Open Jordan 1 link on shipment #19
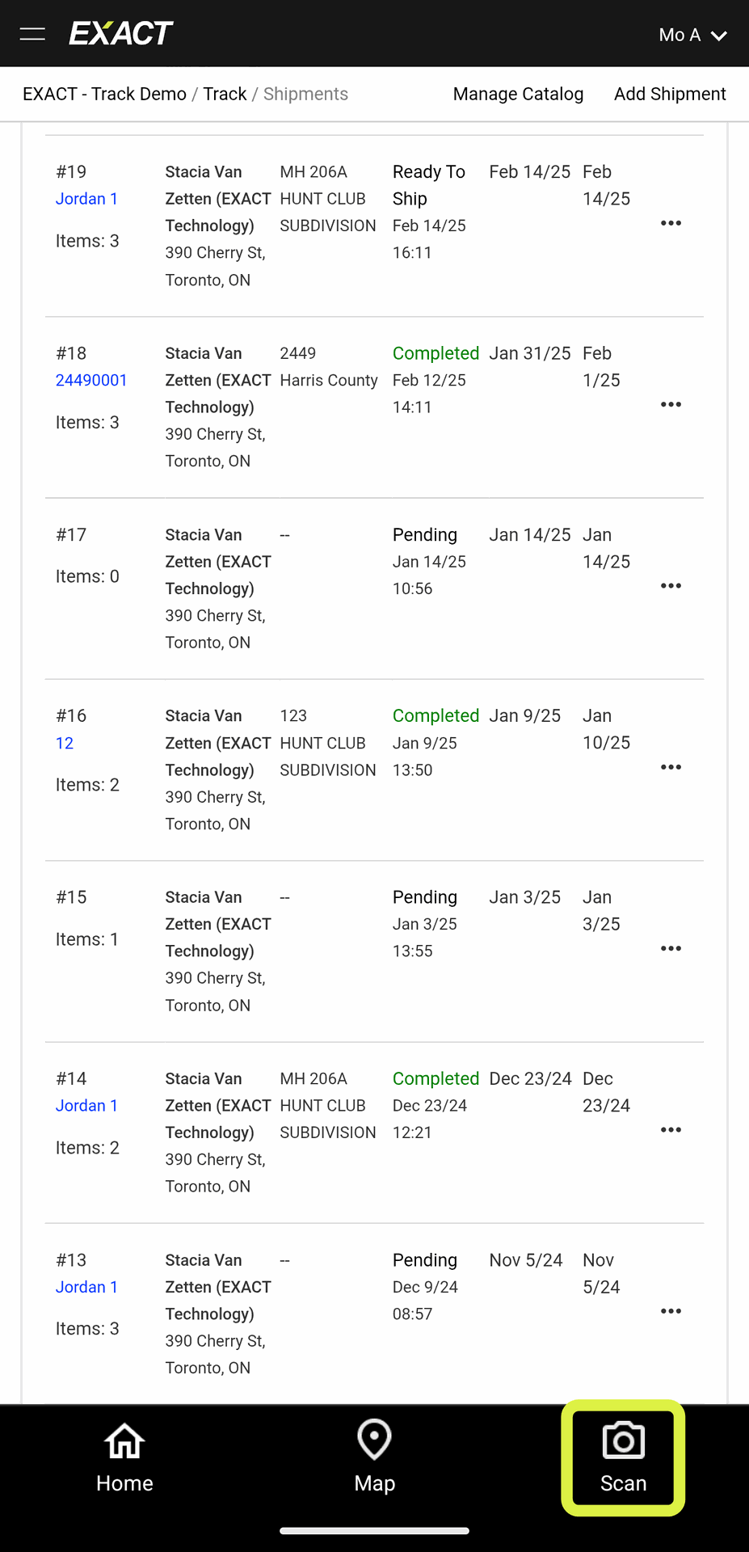Viewport: 749px width, 1552px height. click(86, 199)
